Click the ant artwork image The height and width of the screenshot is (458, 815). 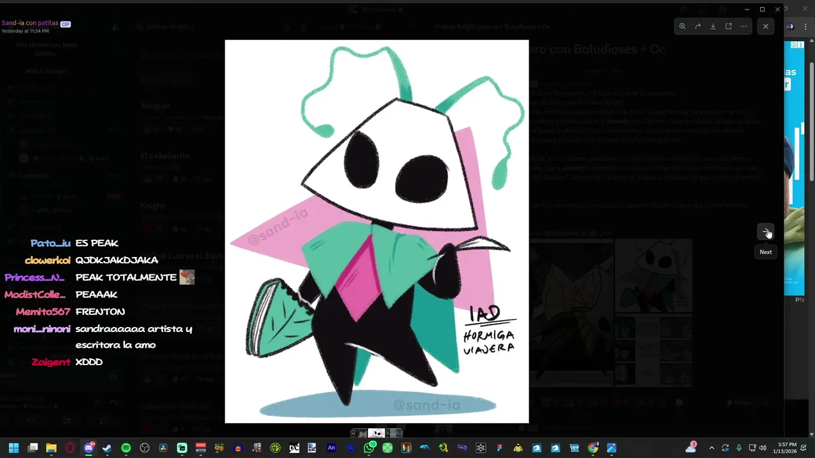[376, 232]
